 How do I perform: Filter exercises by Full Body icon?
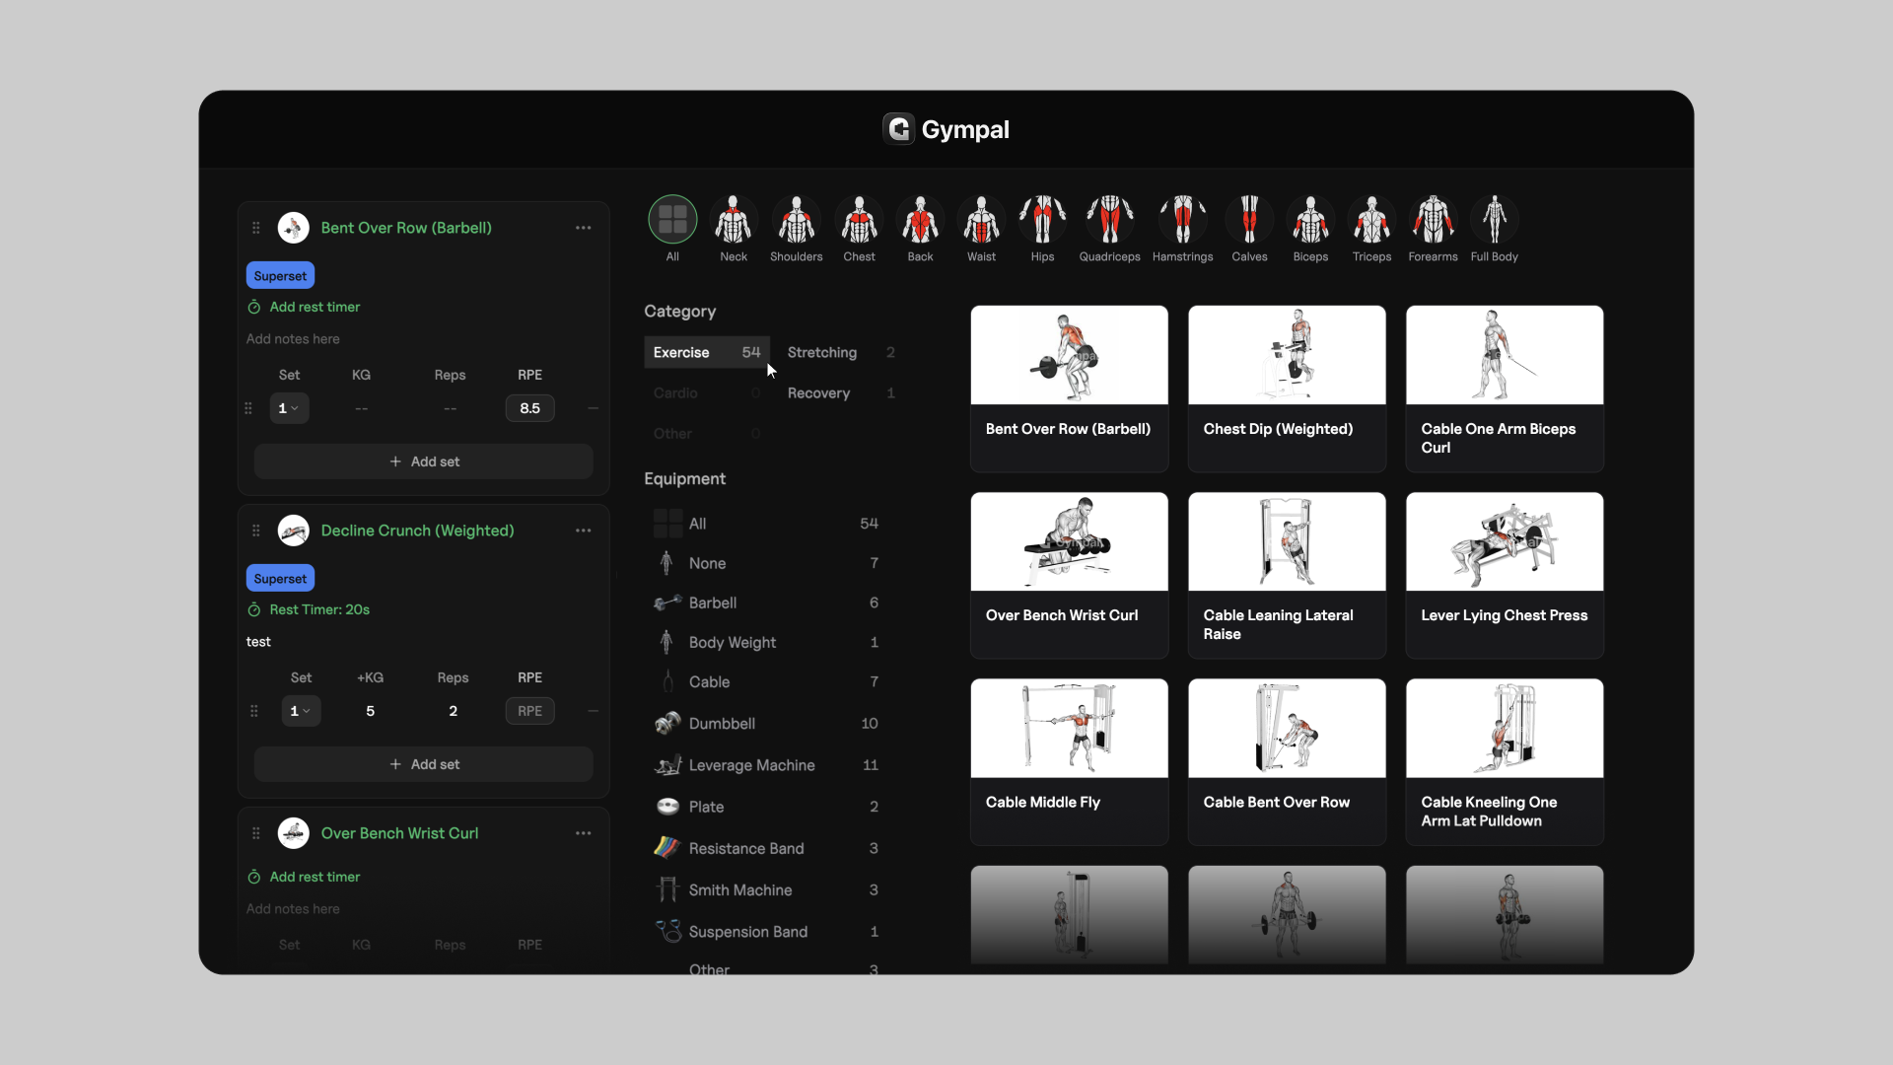click(x=1494, y=219)
